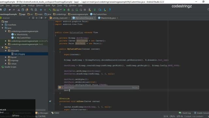Screen dimensions: 209x118
Task: Click the Scroll from Source target icon
Action: click(33, 18)
